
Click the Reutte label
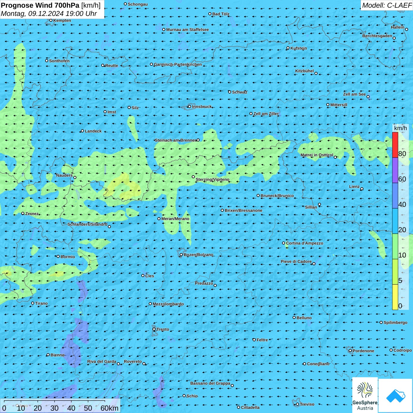(112, 65)
